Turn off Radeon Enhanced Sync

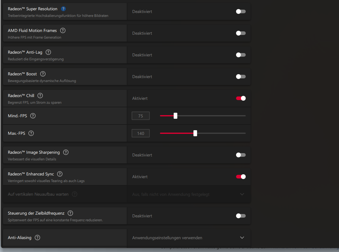[241, 177]
